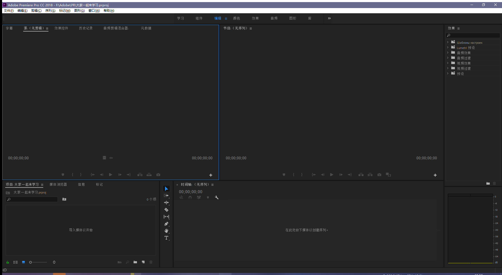Screen dimensions: 502x275
Task: Click Drag Audio Only waveform icon
Action: pos(111,158)
